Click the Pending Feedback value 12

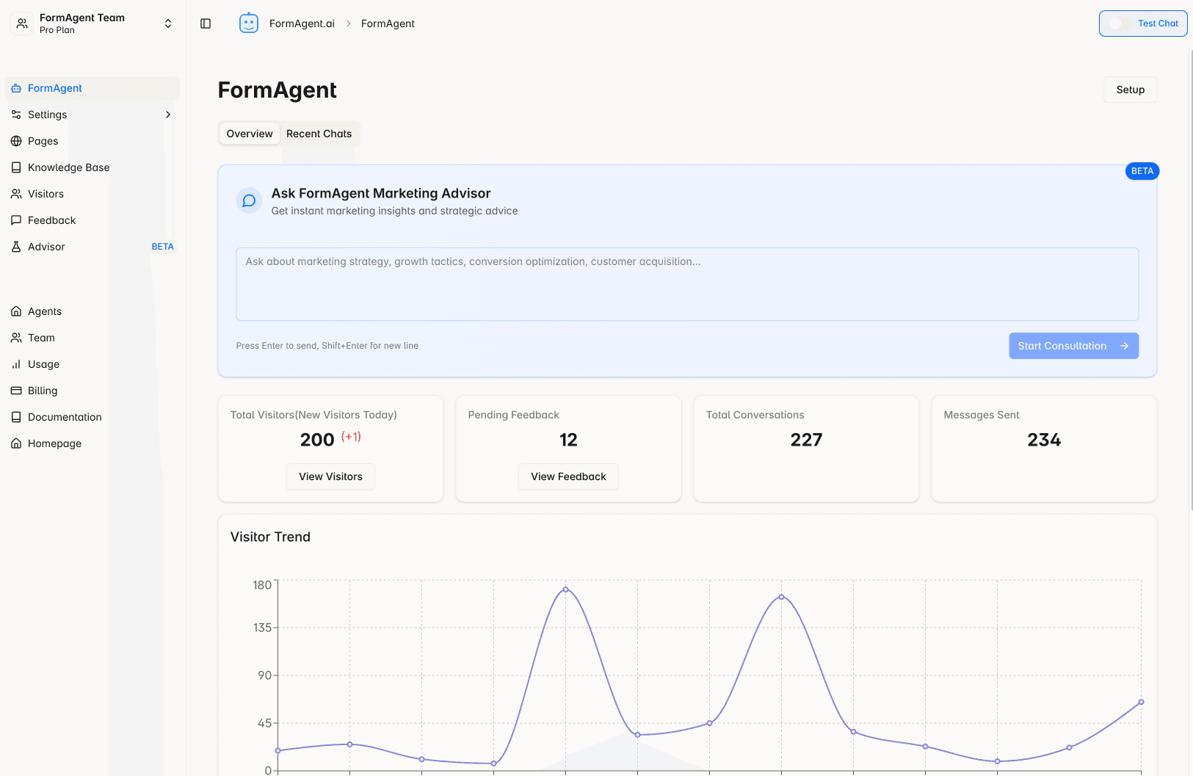pos(568,440)
